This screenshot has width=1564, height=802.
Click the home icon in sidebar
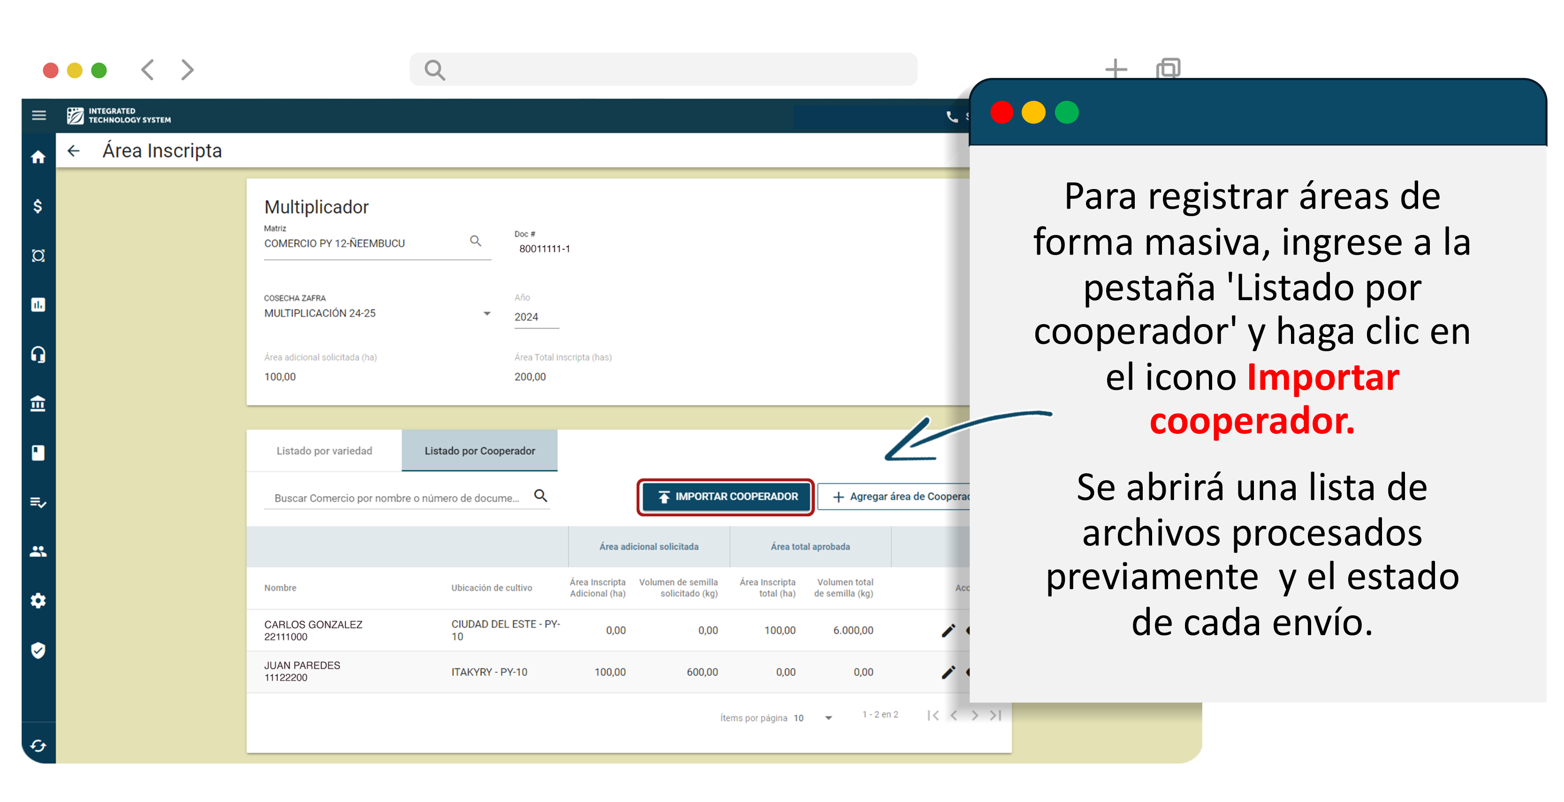pyautogui.click(x=38, y=157)
